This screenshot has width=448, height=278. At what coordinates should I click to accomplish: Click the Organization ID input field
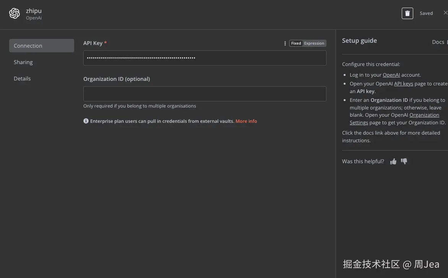tap(205, 94)
